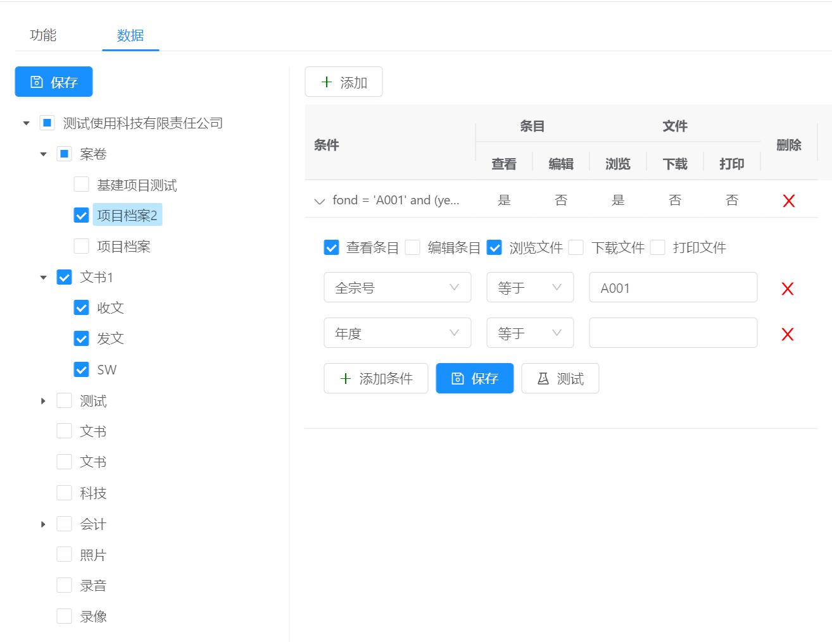Toggle the 案卷 checkbox

tap(64, 154)
